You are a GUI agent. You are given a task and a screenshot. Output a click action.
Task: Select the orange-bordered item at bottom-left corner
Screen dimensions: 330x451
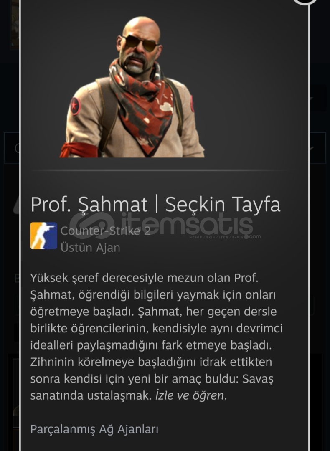[x=16, y=440]
